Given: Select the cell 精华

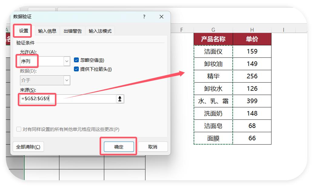Looking at the screenshot, I should coord(213,76).
